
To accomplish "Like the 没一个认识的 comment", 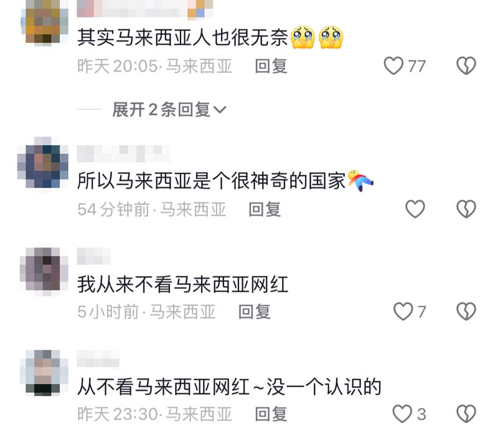I will click(402, 414).
